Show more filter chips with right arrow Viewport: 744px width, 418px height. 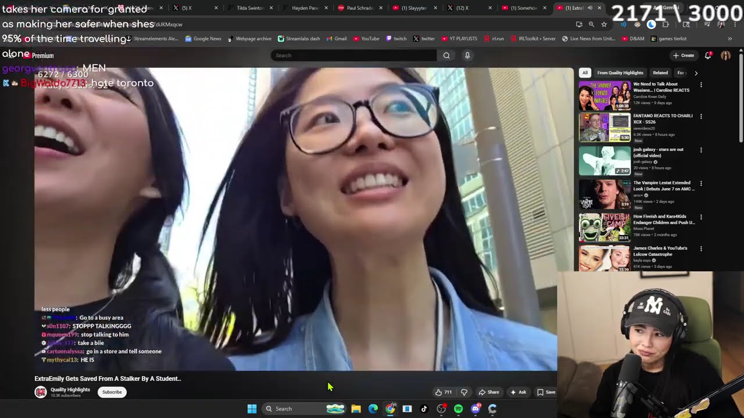click(x=696, y=73)
